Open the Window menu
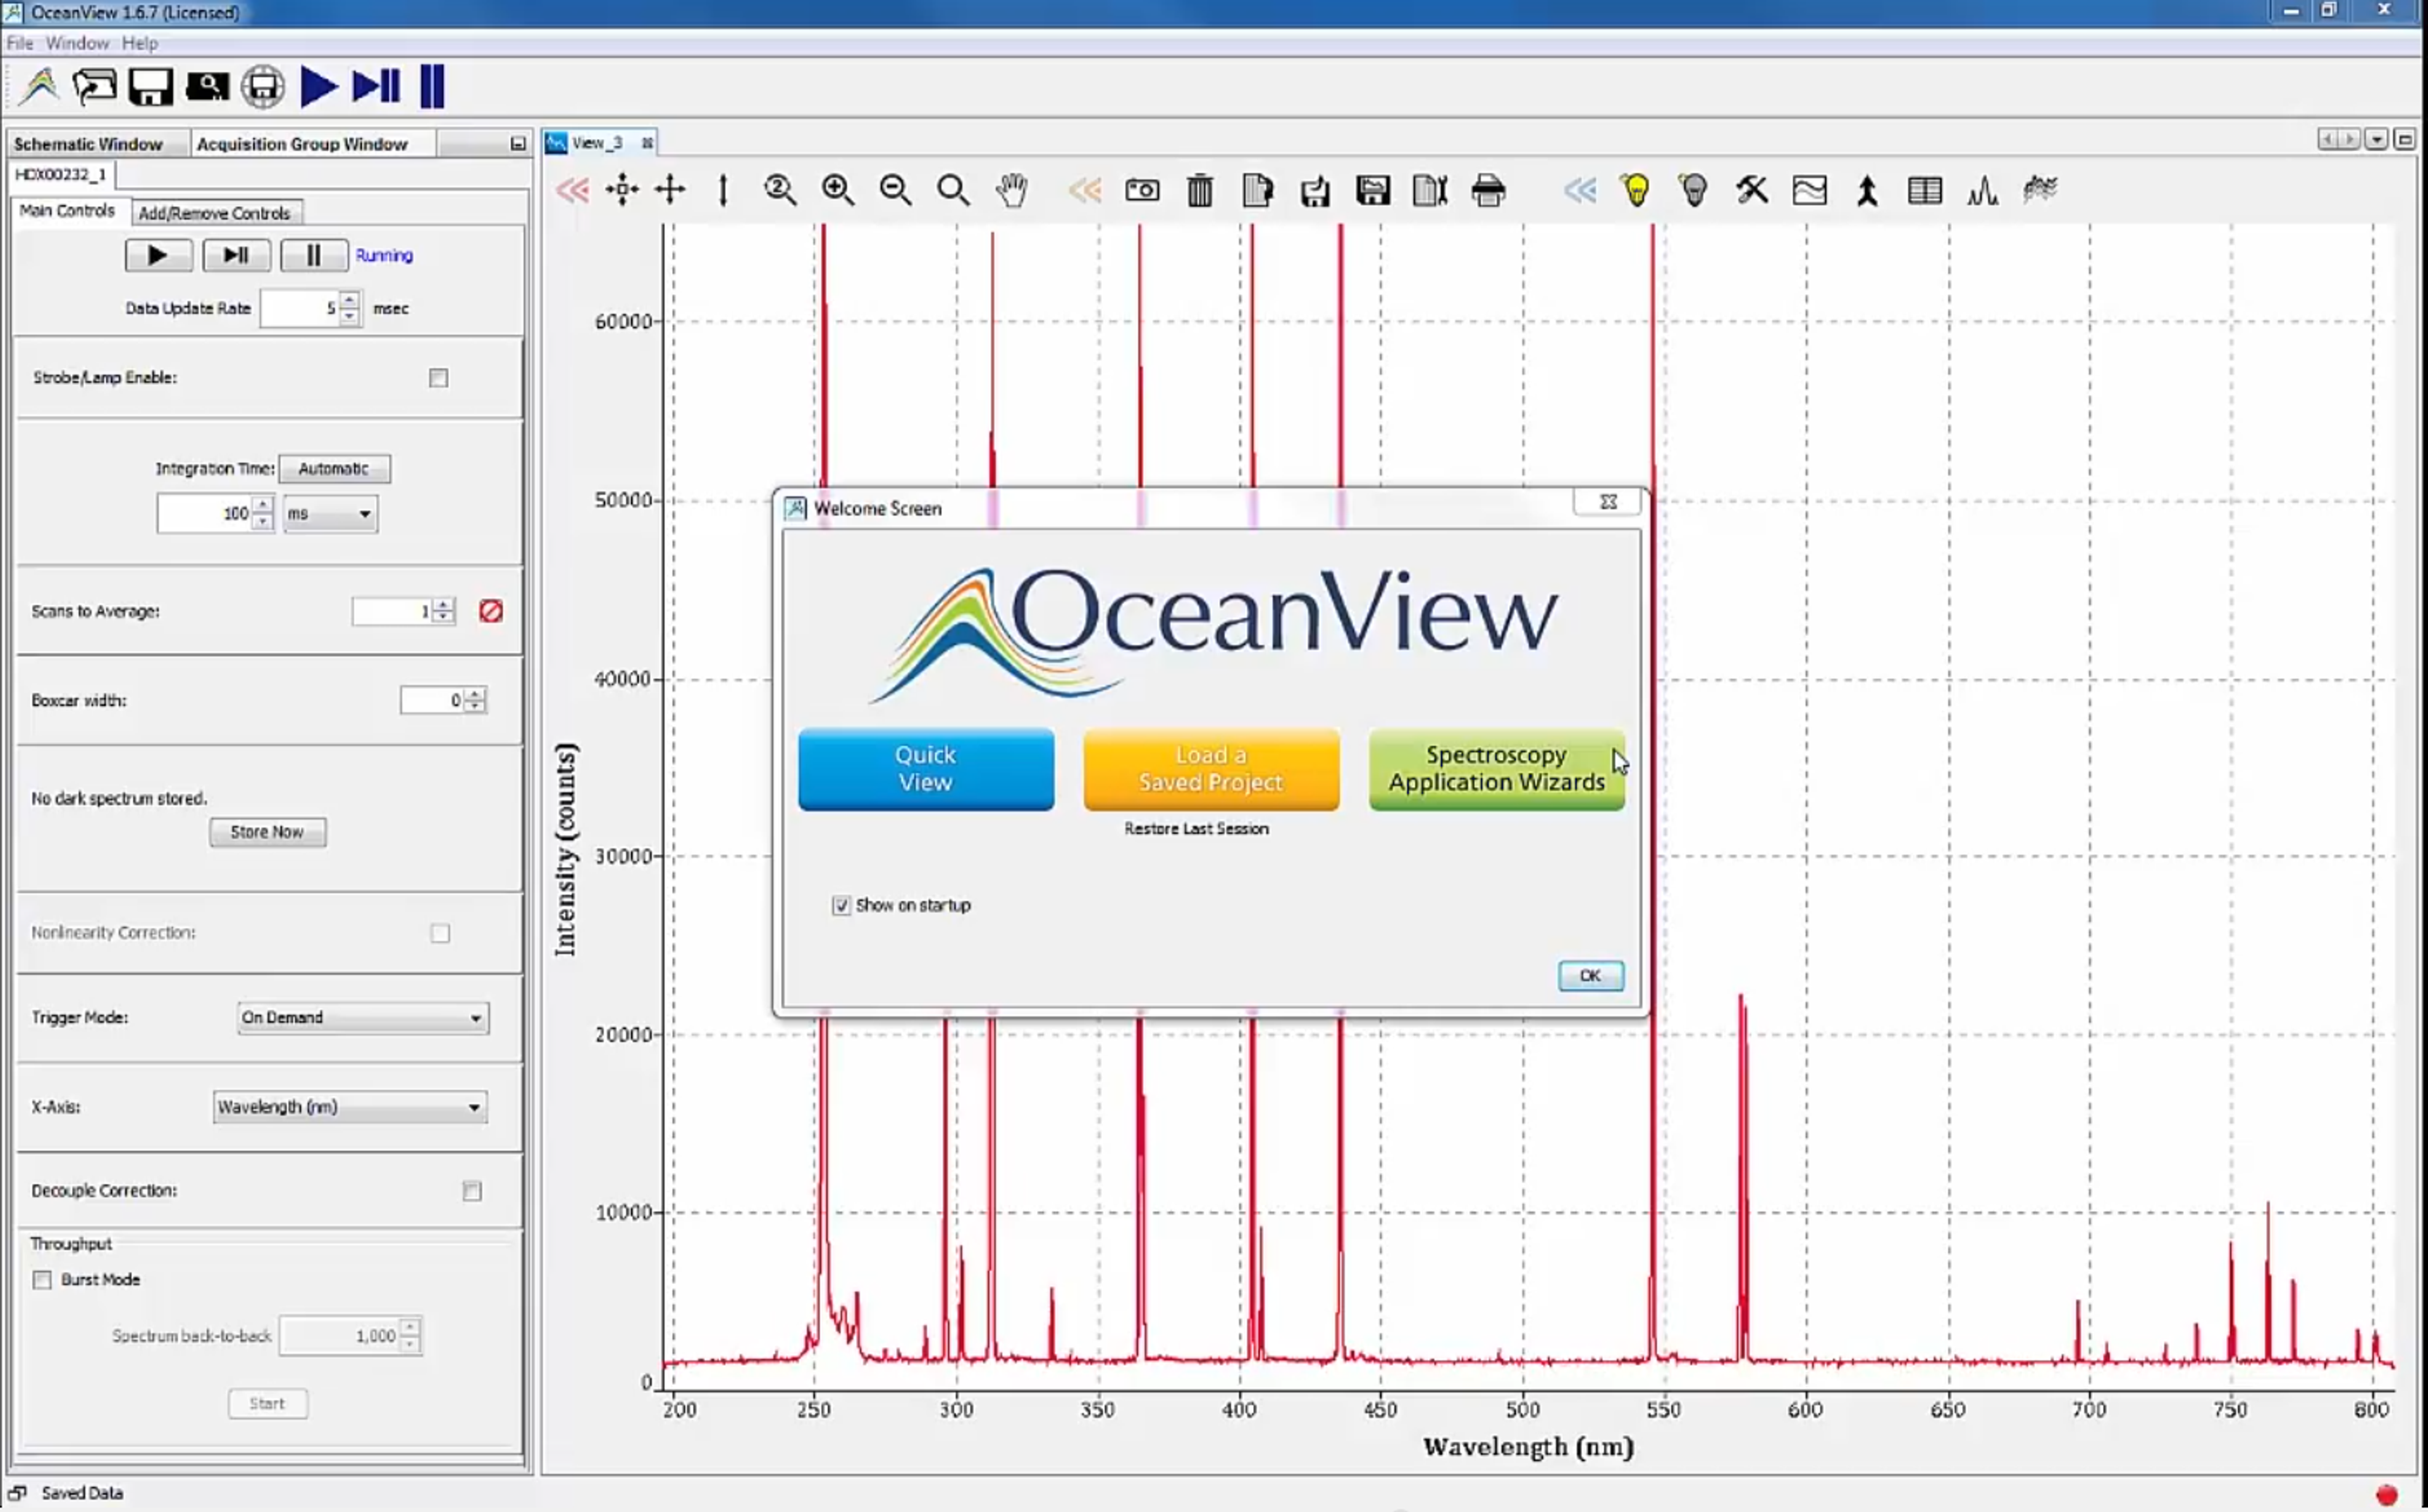Viewport: 2428px width, 1512px height. click(x=76, y=43)
